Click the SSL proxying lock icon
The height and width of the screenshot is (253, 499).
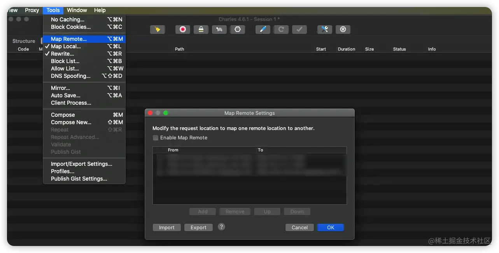tap(201, 30)
